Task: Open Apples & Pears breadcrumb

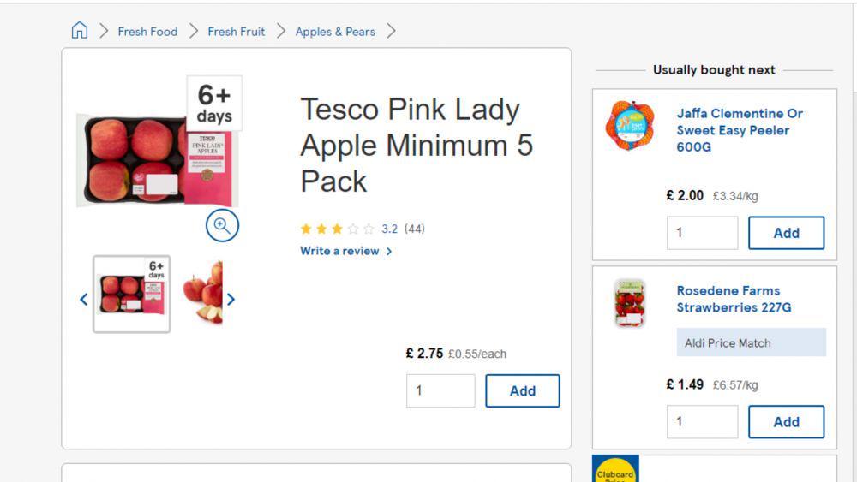Action: (x=335, y=32)
